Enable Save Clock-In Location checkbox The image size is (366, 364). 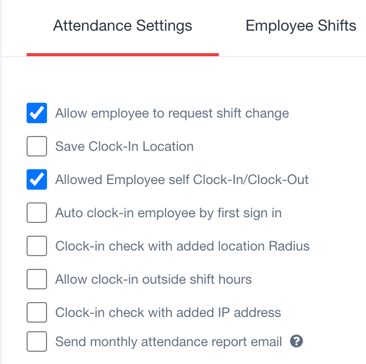coord(37,146)
